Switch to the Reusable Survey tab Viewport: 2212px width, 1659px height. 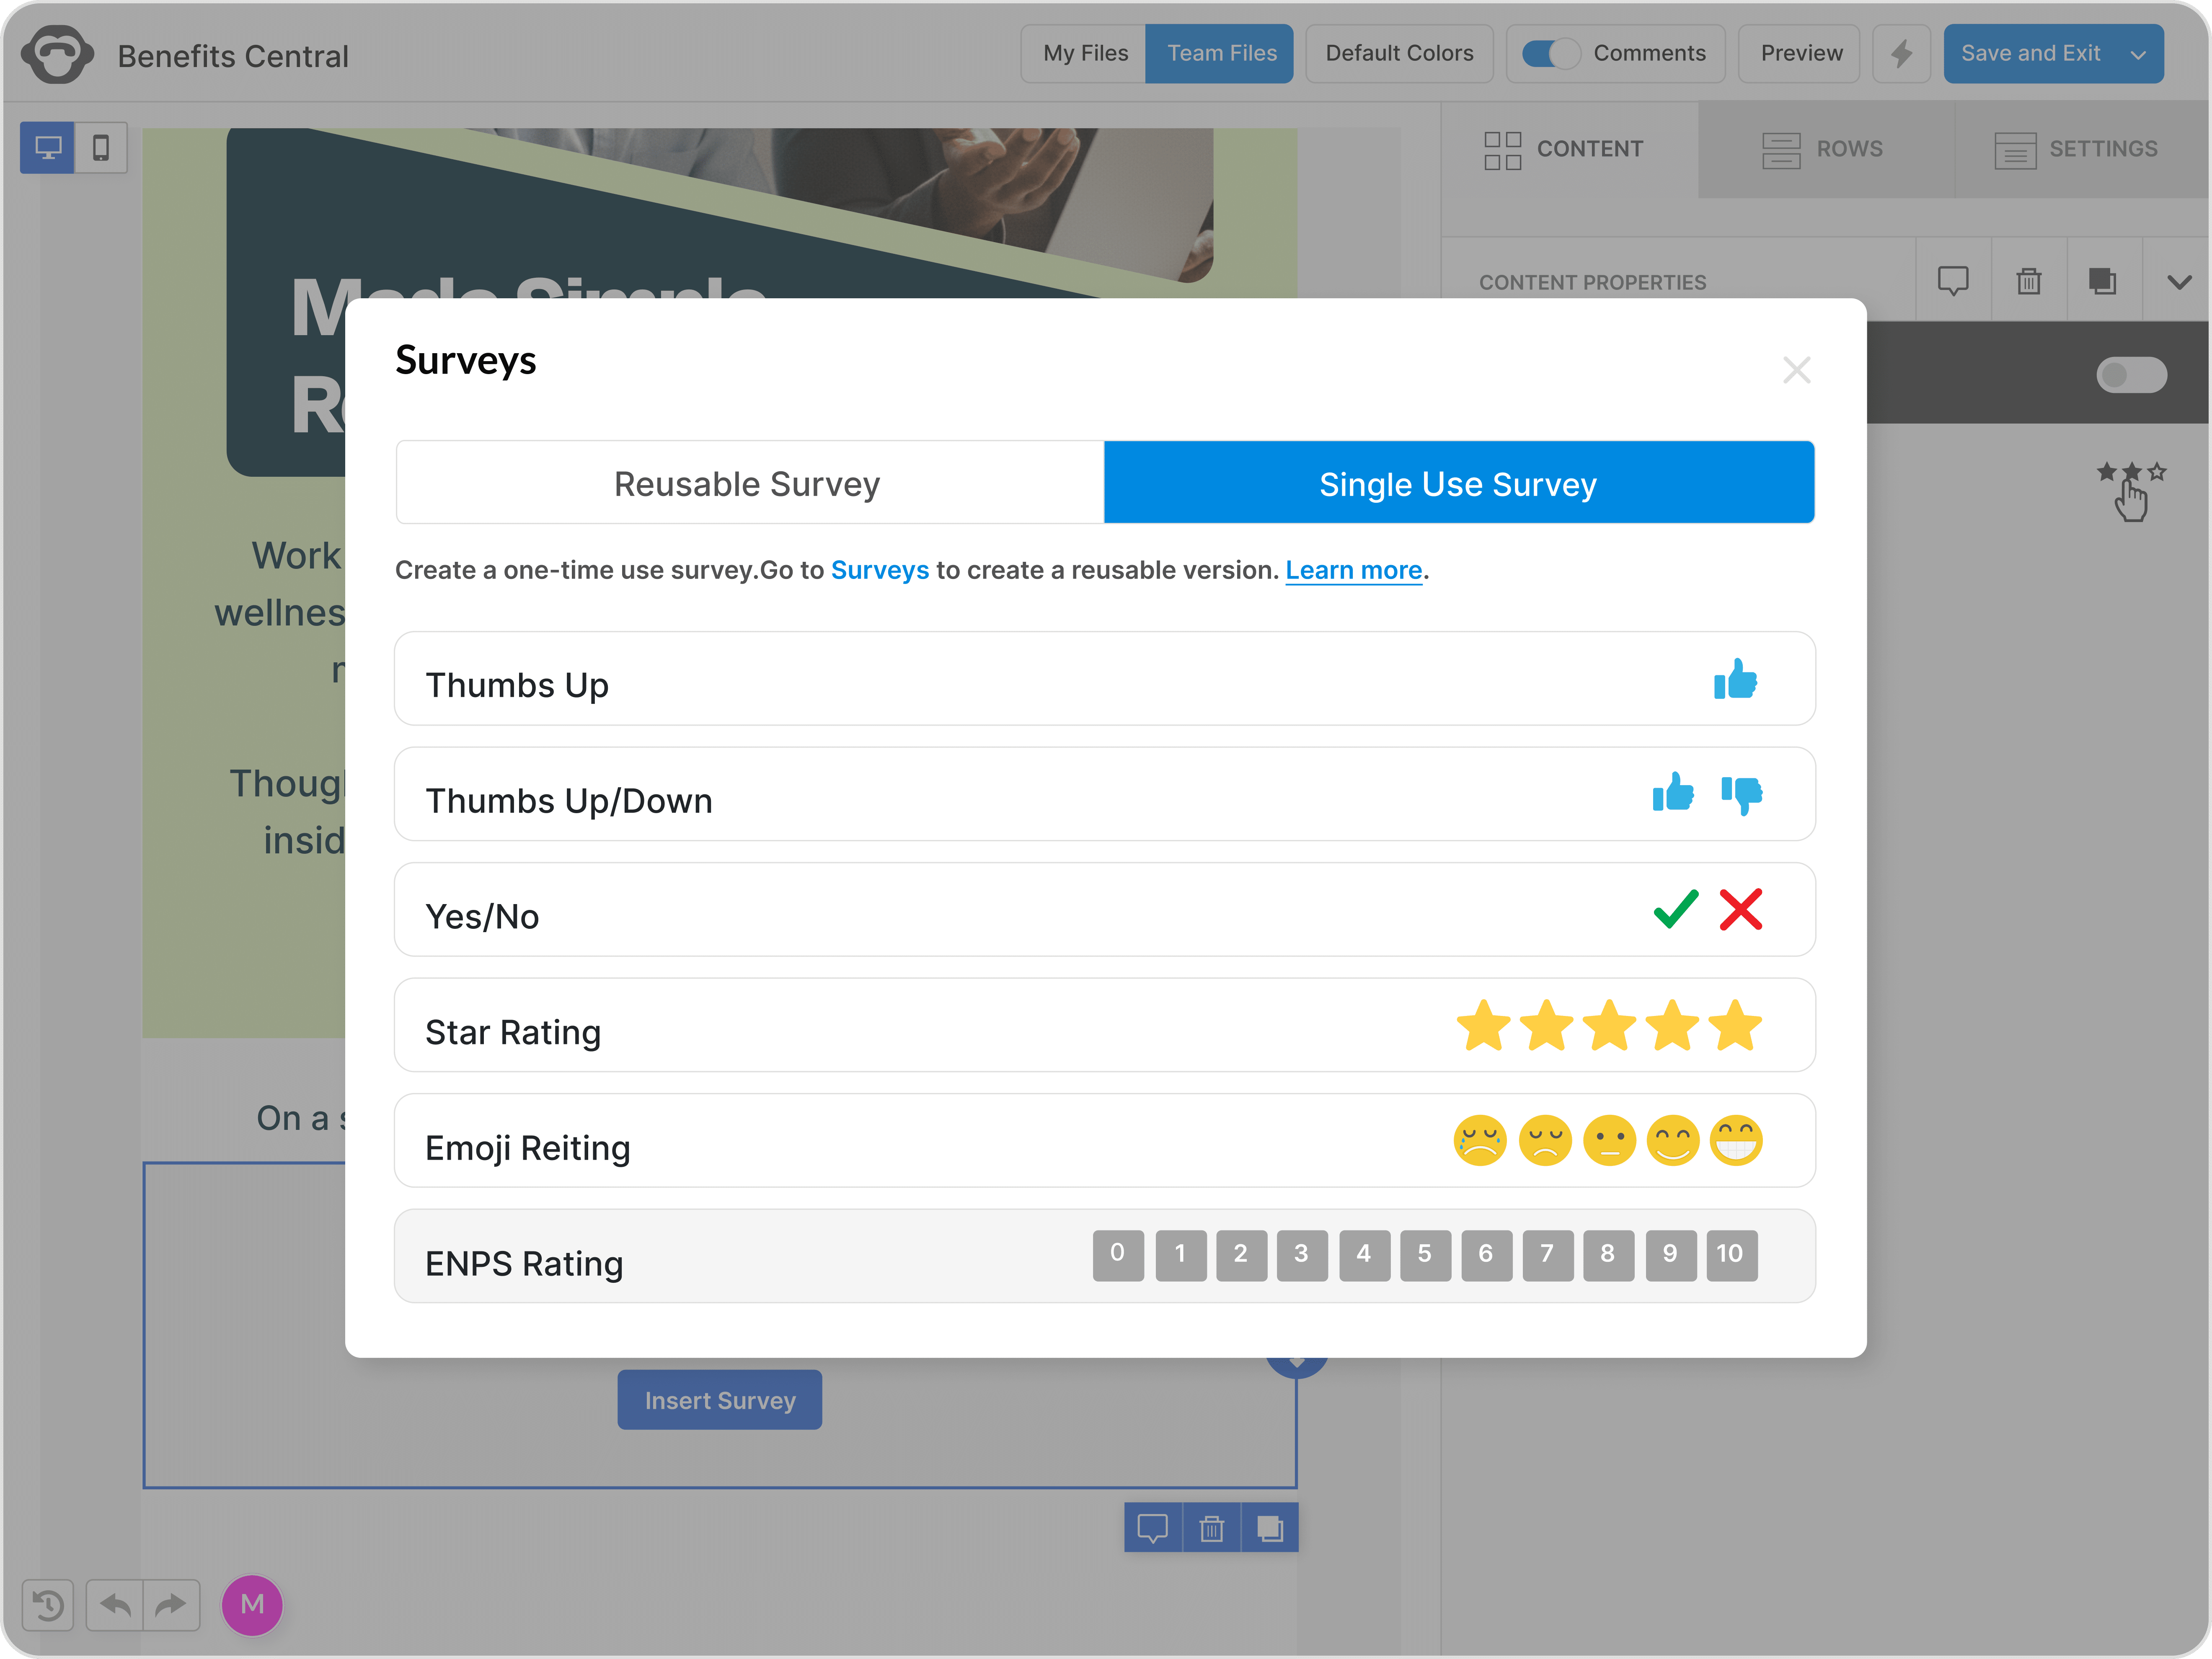click(x=748, y=483)
